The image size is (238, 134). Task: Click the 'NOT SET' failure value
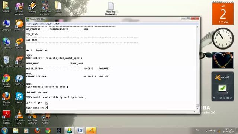point(104,76)
